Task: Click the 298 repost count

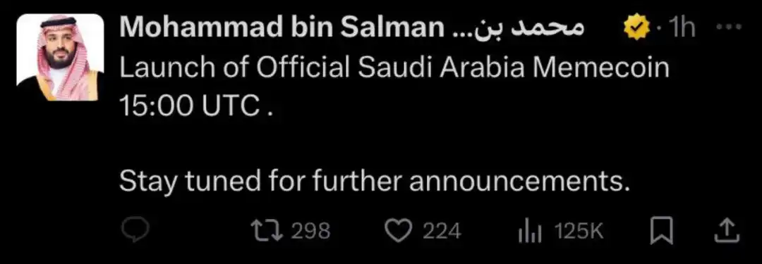Action: (311, 231)
